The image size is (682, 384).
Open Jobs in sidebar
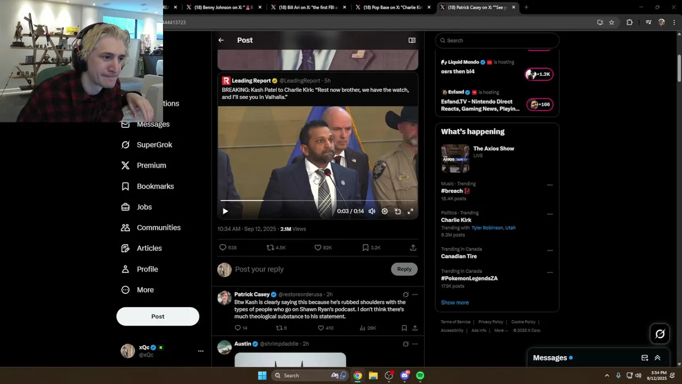[x=136, y=207]
